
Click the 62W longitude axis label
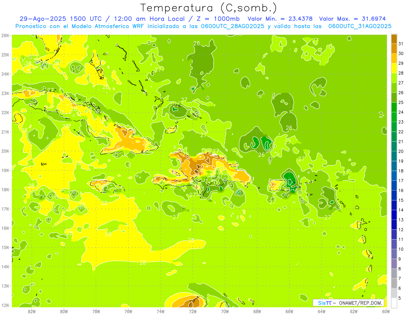click(354, 311)
